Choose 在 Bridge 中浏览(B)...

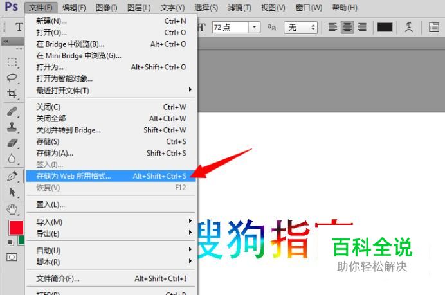[111, 44]
